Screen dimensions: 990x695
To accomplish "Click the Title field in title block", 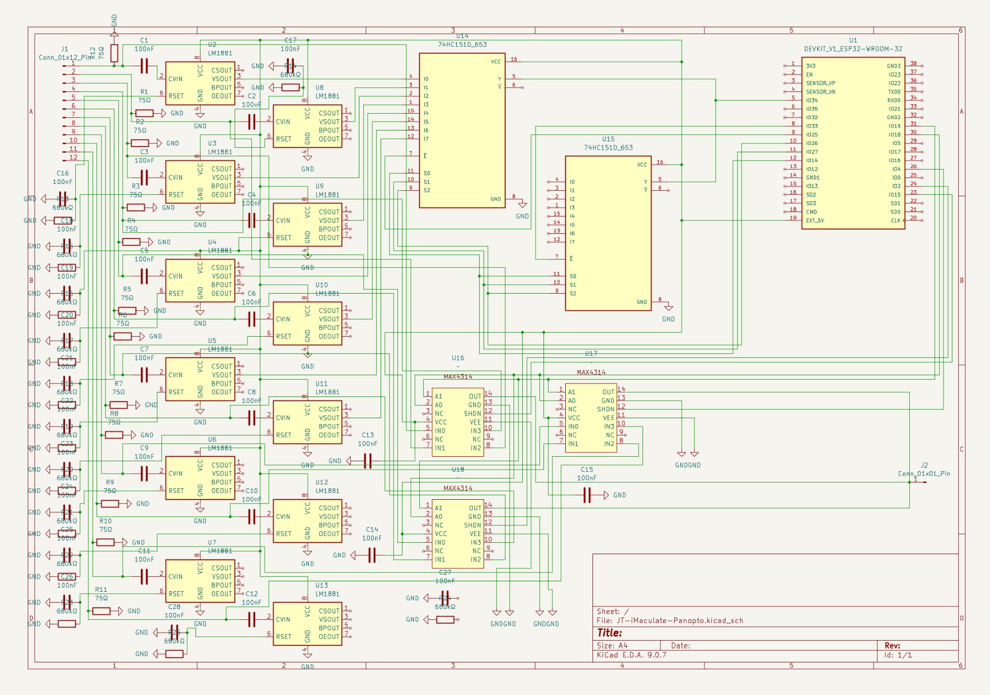I will pyautogui.click(x=609, y=633).
